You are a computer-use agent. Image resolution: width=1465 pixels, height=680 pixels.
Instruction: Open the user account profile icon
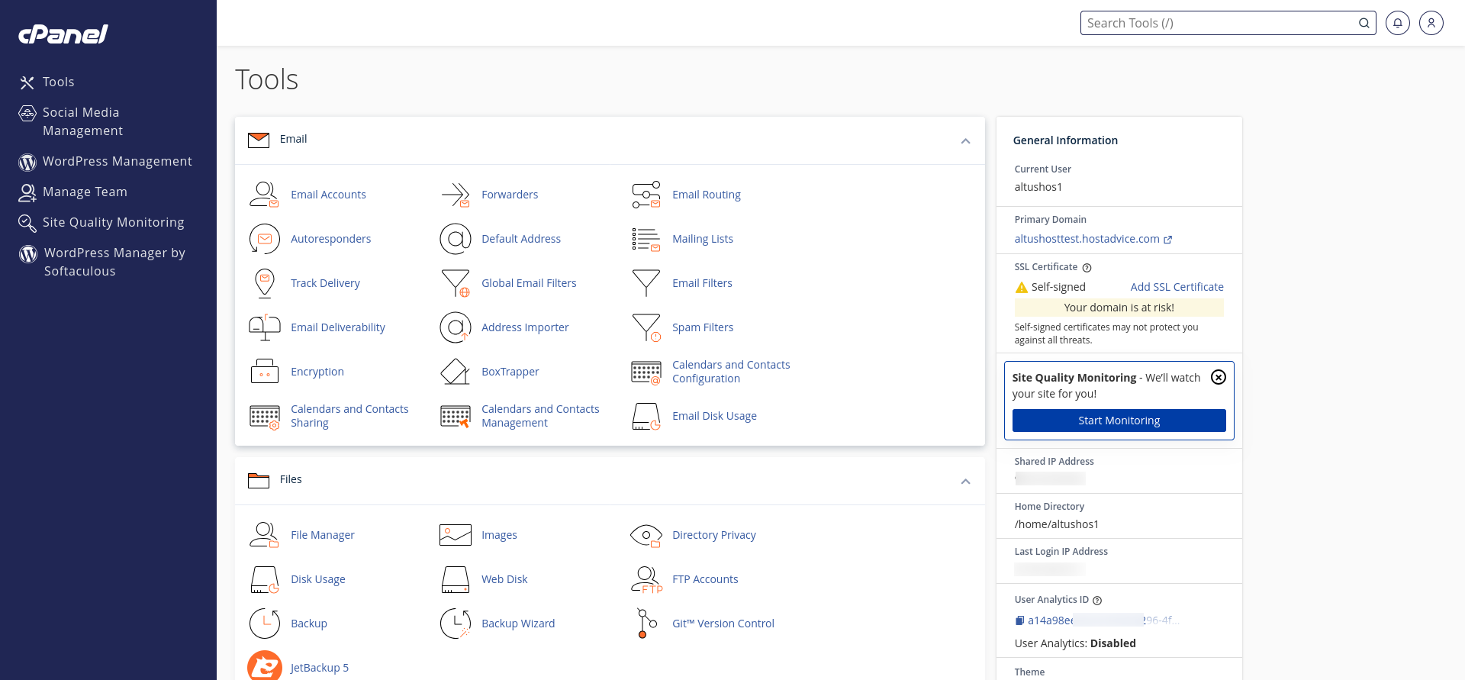(x=1431, y=23)
